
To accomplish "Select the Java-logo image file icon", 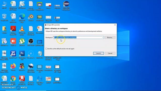I will pos(49,80).
